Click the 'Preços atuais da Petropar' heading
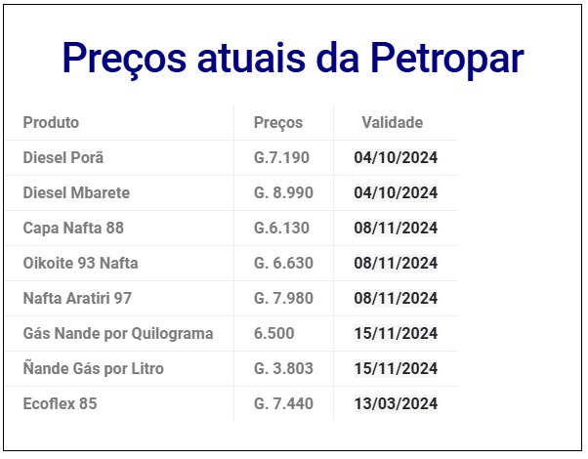Viewport: 588px width, 459px height. point(293,59)
